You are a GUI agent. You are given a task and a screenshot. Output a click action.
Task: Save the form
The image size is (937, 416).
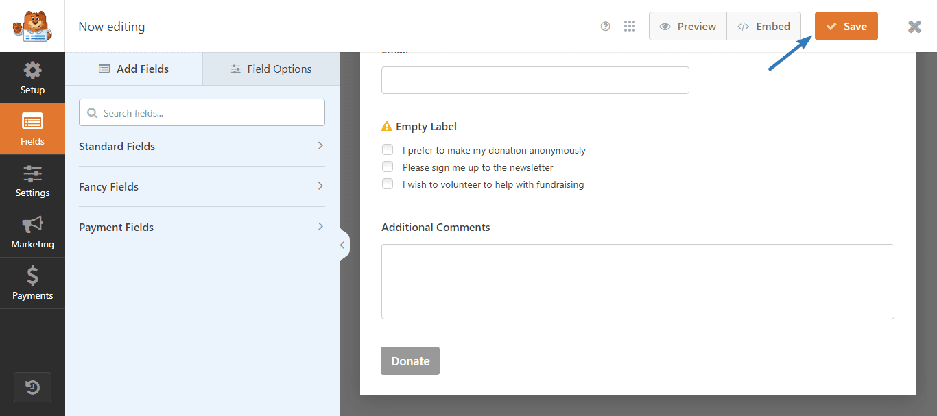846,26
